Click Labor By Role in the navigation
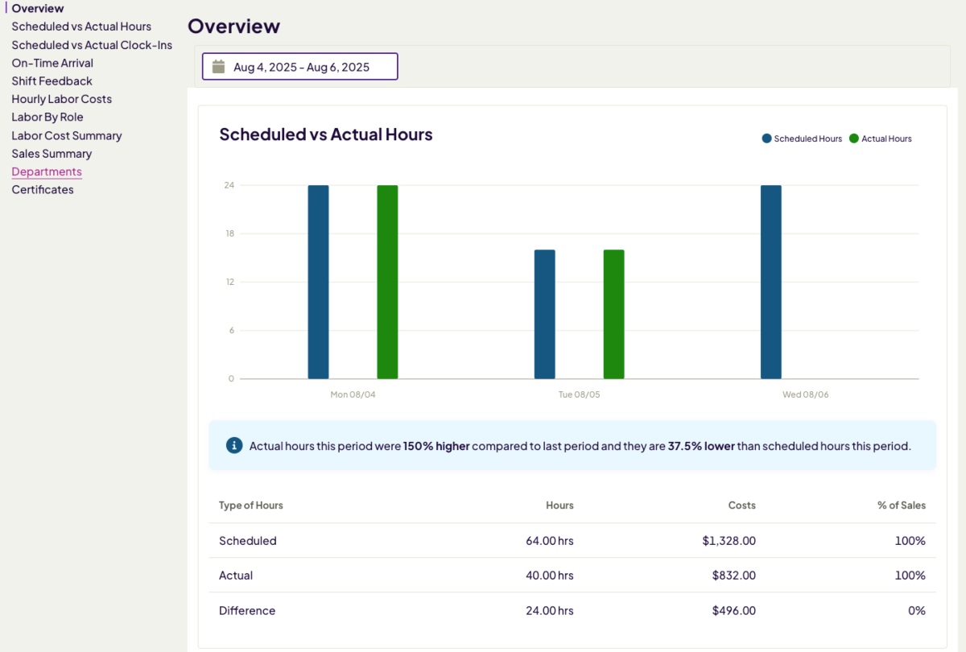The height and width of the screenshot is (652, 966). (47, 117)
